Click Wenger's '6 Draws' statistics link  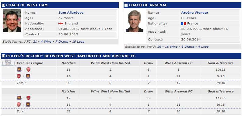[x=188, y=47]
